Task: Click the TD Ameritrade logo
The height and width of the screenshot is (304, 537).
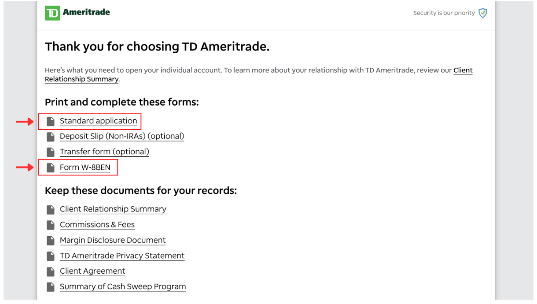Action: pyautogui.click(x=77, y=13)
